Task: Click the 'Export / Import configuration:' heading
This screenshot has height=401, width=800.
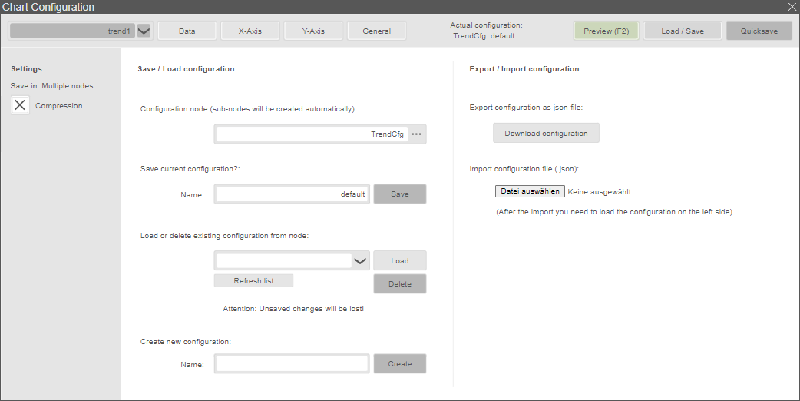Action: [525, 69]
